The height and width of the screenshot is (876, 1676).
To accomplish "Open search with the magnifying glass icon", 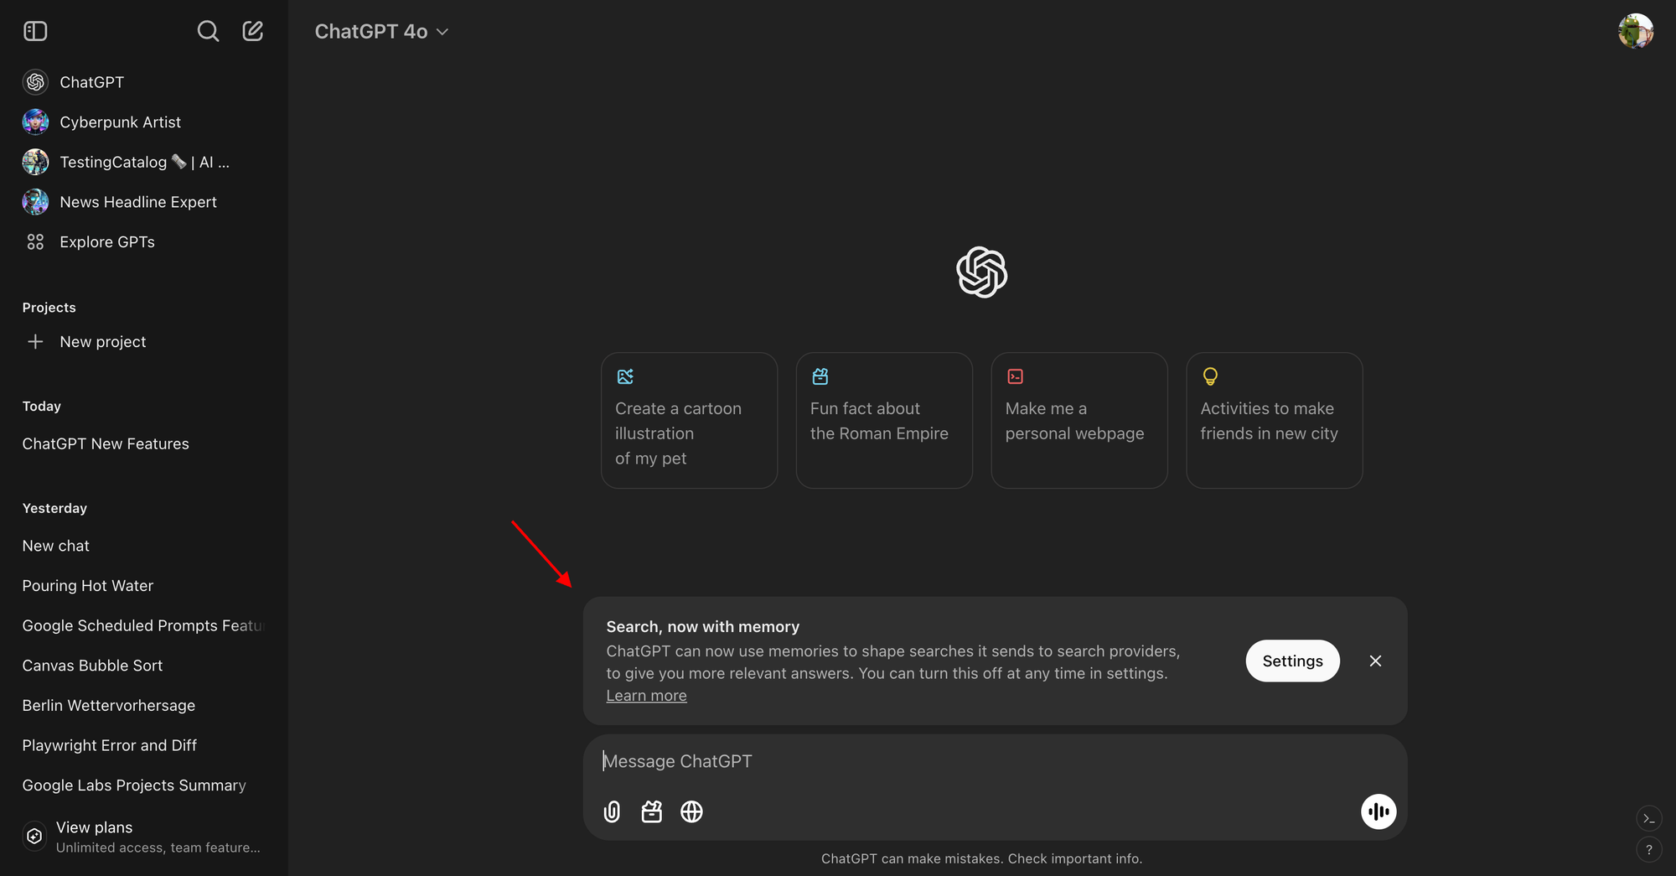I will click(208, 31).
